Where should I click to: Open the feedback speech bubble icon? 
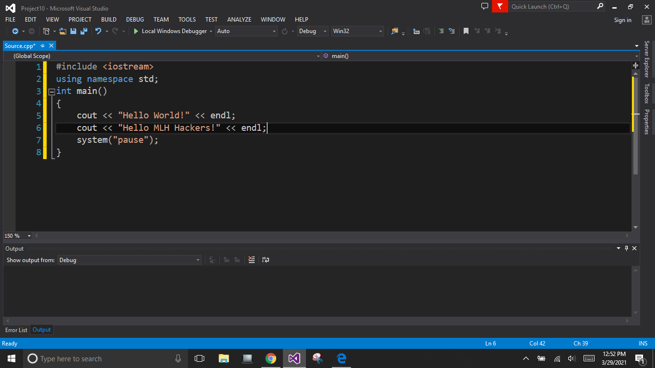click(485, 6)
